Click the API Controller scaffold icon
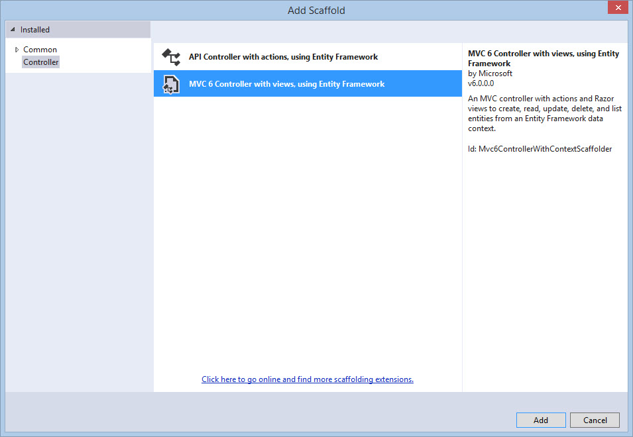Screen dimensions: 633x437 click(x=171, y=57)
